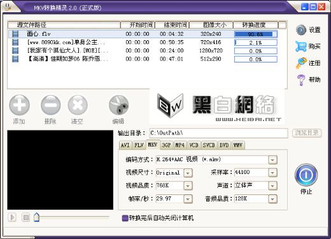Open the 设置 settings gear icon
Image resolution: width=331 pixels, height=239 pixels.
(301, 30)
